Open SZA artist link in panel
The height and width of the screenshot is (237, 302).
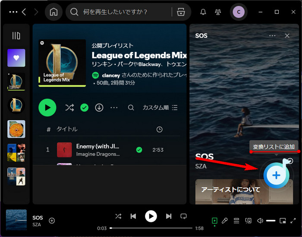click(x=201, y=166)
